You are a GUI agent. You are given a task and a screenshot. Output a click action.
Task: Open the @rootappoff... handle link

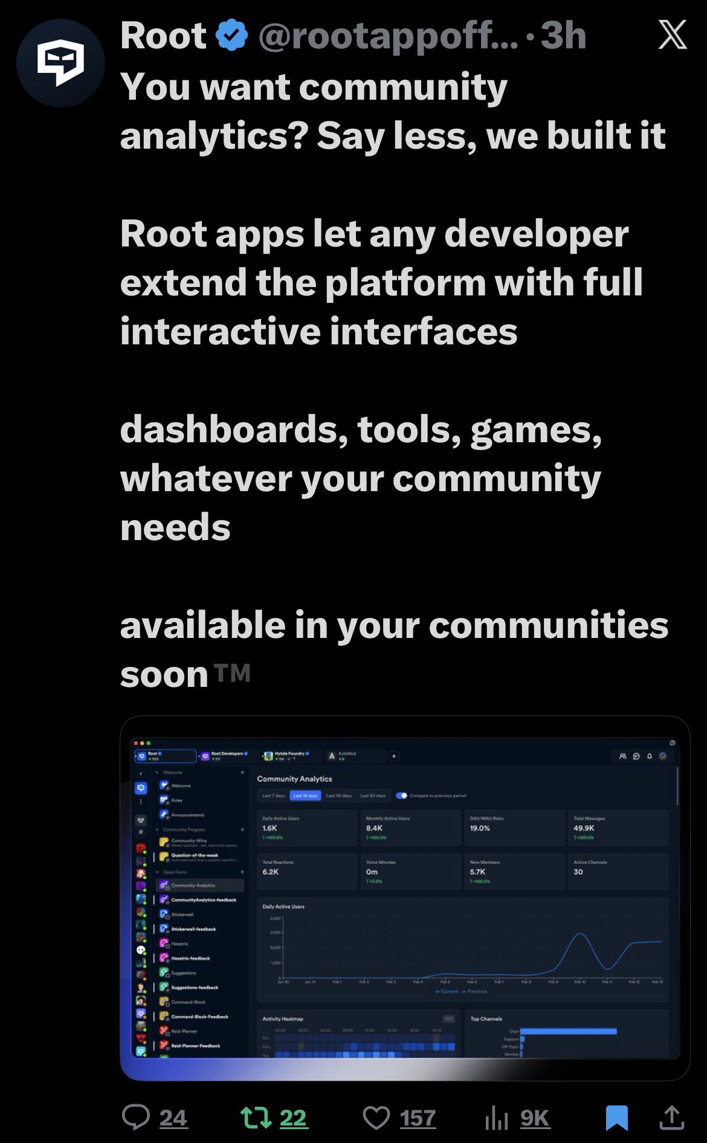388,36
